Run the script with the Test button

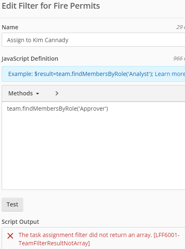pos(12,204)
